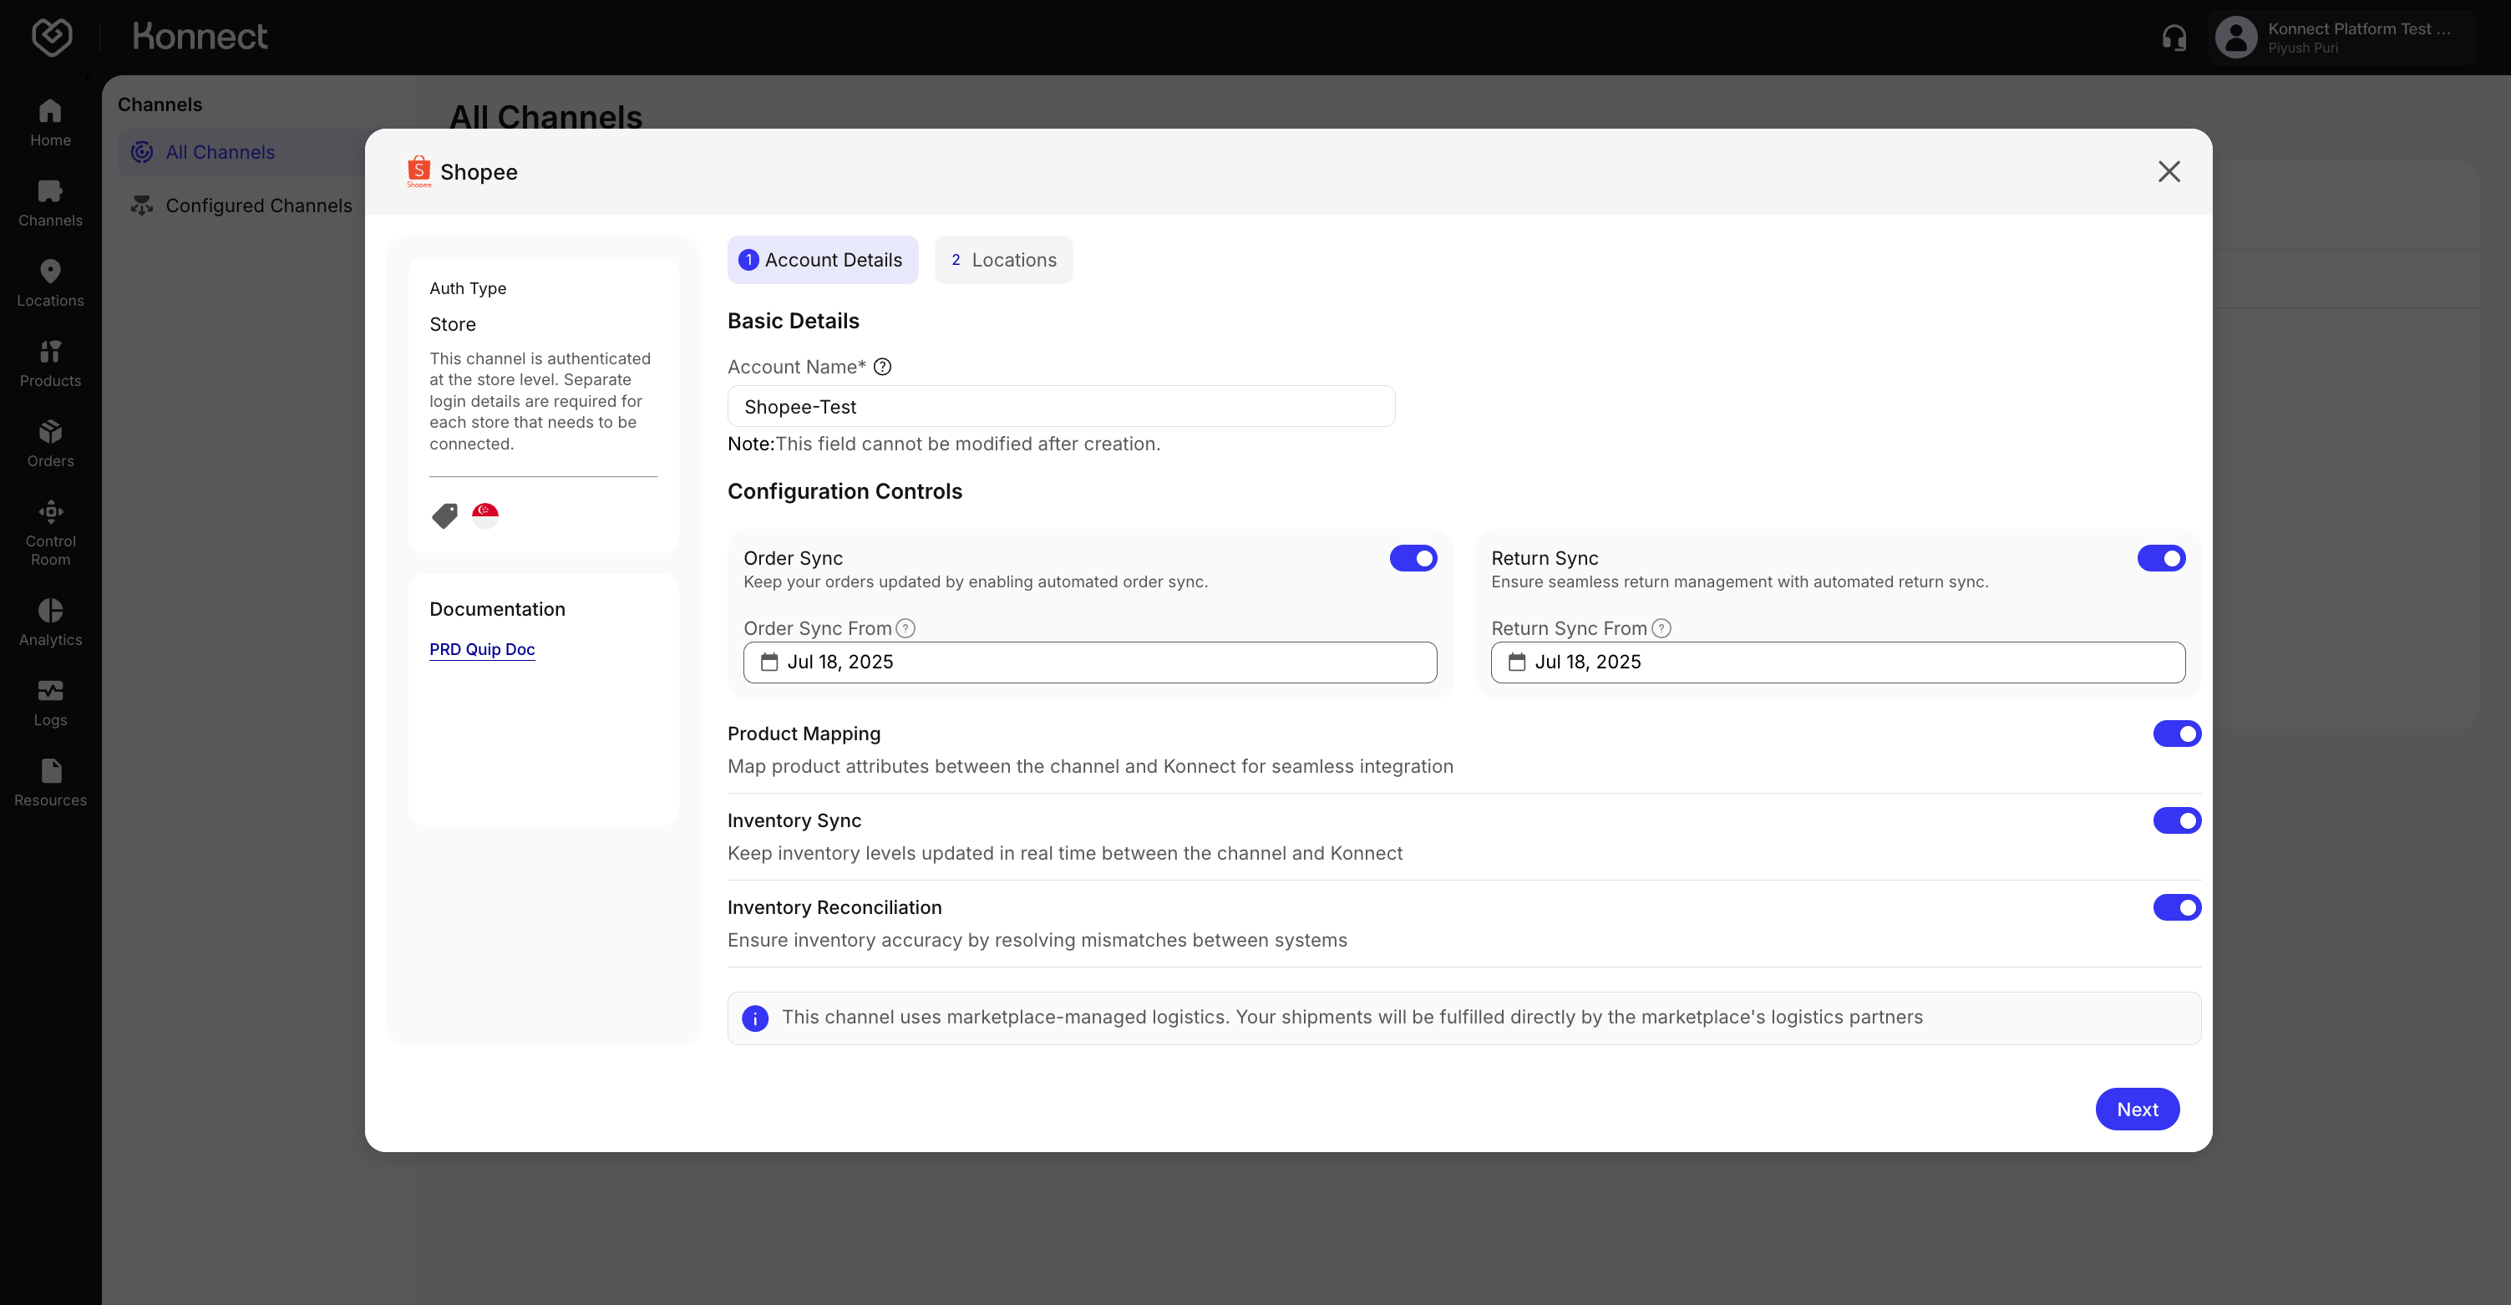Image resolution: width=2511 pixels, height=1305 pixels.
Task: Click the Konnect heart logo icon
Action: (x=52, y=37)
